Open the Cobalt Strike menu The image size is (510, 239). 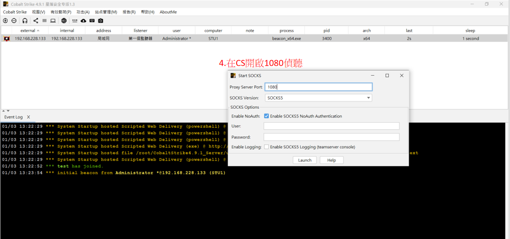pos(15,12)
